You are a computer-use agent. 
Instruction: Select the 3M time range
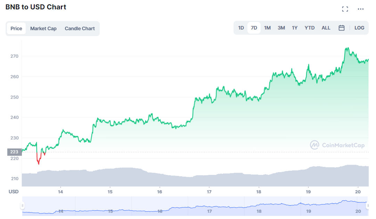[x=281, y=28]
